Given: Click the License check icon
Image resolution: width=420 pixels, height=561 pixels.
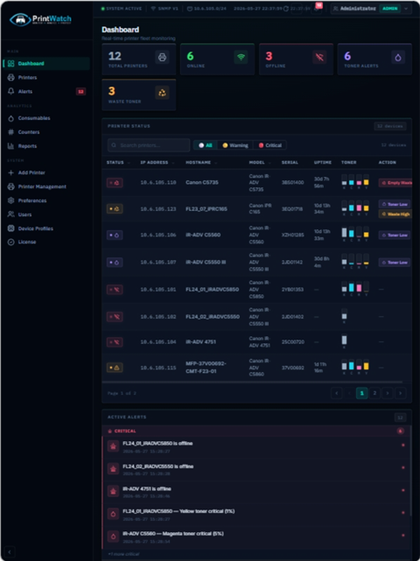Looking at the screenshot, I should 11,242.
